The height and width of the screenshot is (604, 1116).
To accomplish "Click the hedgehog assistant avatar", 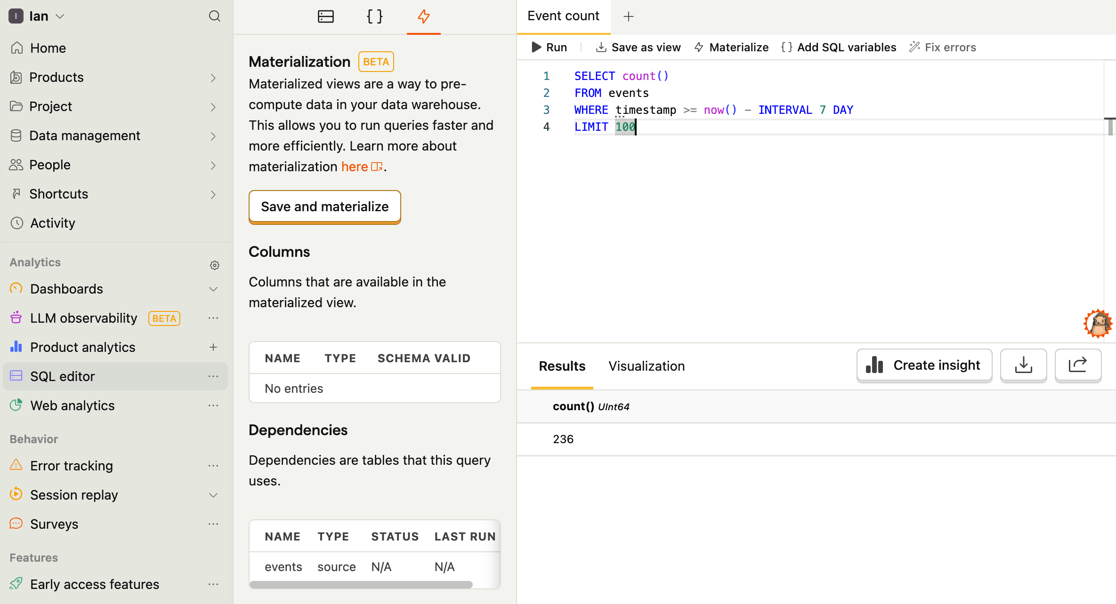I will [x=1098, y=324].
